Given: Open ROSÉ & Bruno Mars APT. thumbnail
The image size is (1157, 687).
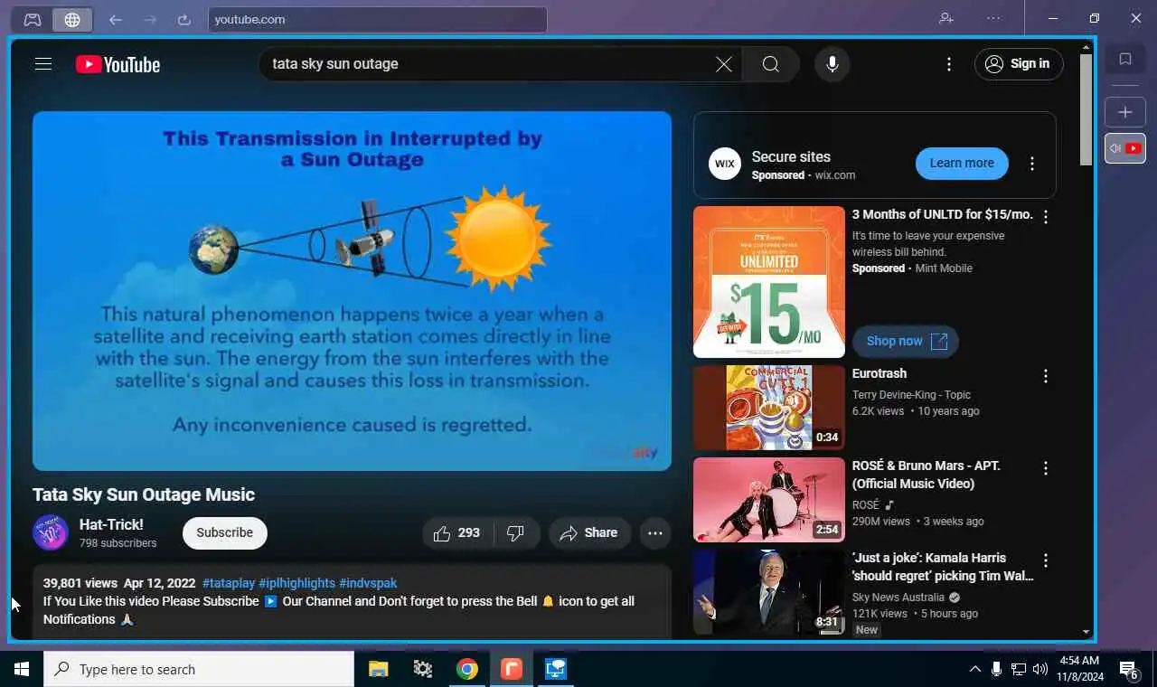Looking at the screenshot, I should [x=769, y=500].
